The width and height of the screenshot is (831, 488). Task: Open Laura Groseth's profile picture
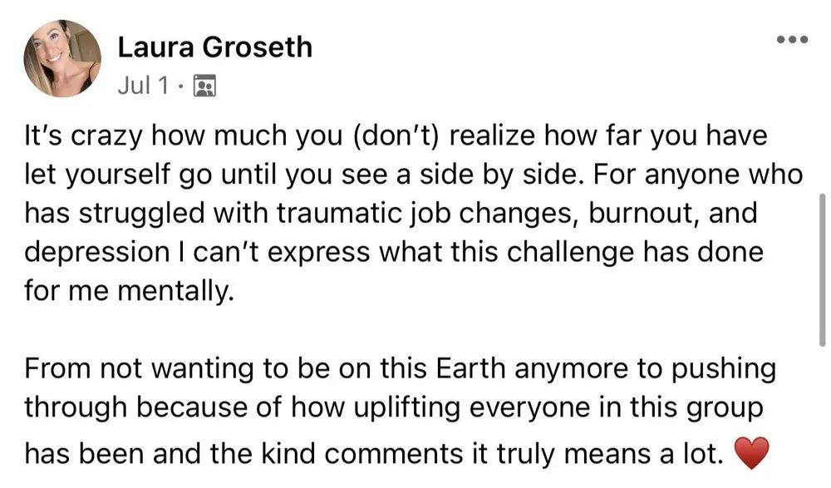pyautogui.click(x=63, y=58)
